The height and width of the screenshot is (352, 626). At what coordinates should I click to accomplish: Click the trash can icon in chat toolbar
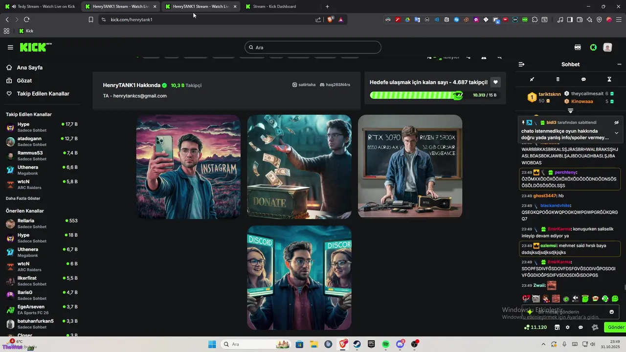pos(558,79)
